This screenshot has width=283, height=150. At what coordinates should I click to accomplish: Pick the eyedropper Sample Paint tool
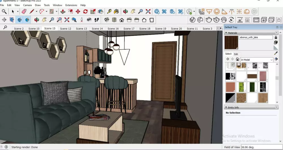(276, 53)
